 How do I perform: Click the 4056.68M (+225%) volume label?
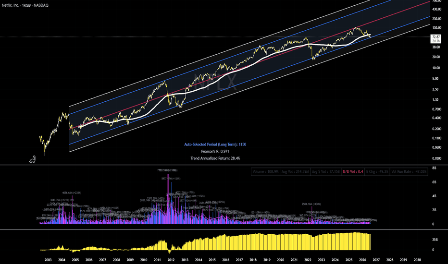[x=72, y=193]
